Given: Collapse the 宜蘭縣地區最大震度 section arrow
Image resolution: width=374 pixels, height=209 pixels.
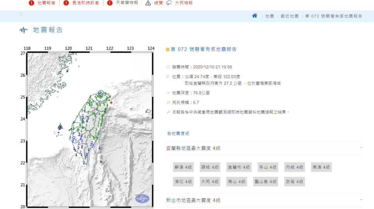Looking at the screenshot, I should (x=361, y=148).
